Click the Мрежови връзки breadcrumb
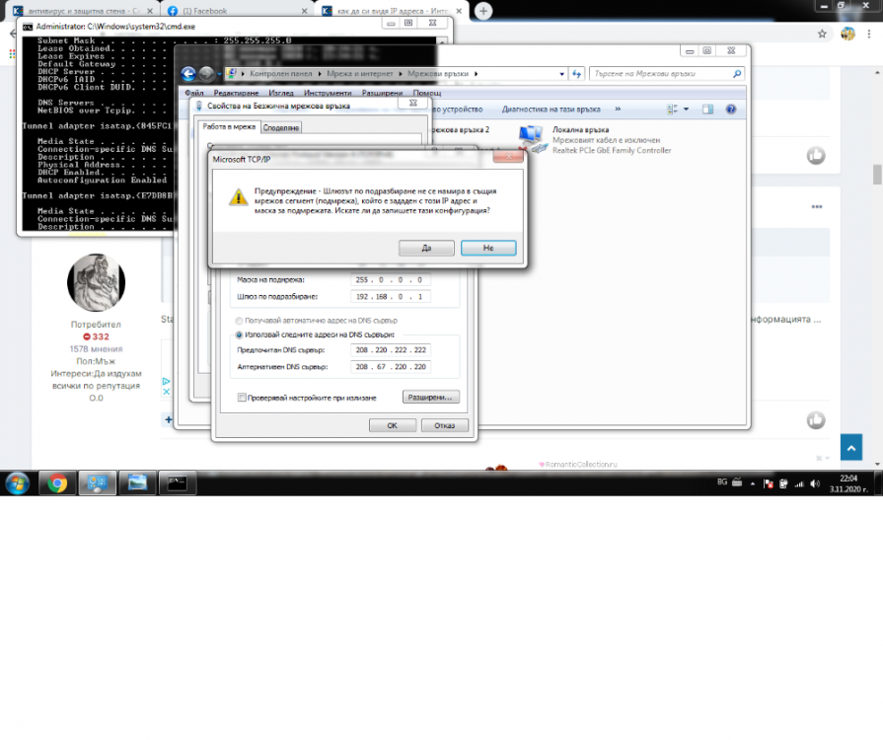 point(438,74)
